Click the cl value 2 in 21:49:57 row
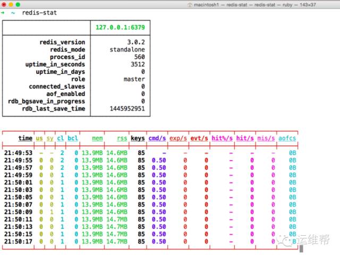This screenshot has width=340, height=257. point(62,168)
